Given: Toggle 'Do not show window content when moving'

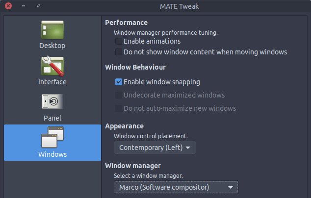Looking at the screenshot, I should point(119,51).
